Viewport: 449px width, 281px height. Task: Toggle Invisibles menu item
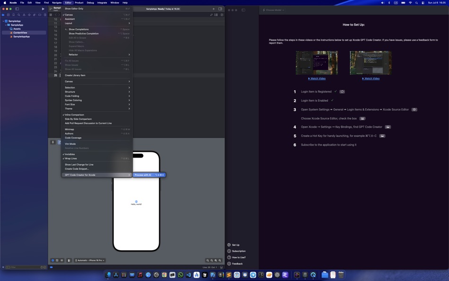click(x=96, y=154)
